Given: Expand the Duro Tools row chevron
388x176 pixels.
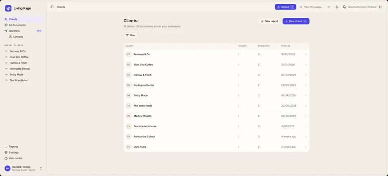Looking at the screenshot, I should click(305, 147).
